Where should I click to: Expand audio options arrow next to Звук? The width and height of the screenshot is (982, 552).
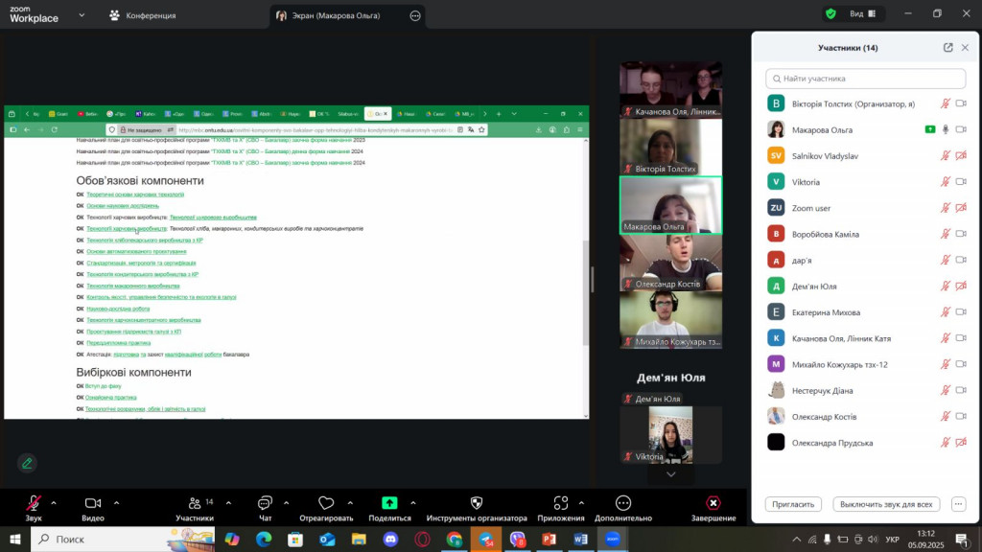54,502
